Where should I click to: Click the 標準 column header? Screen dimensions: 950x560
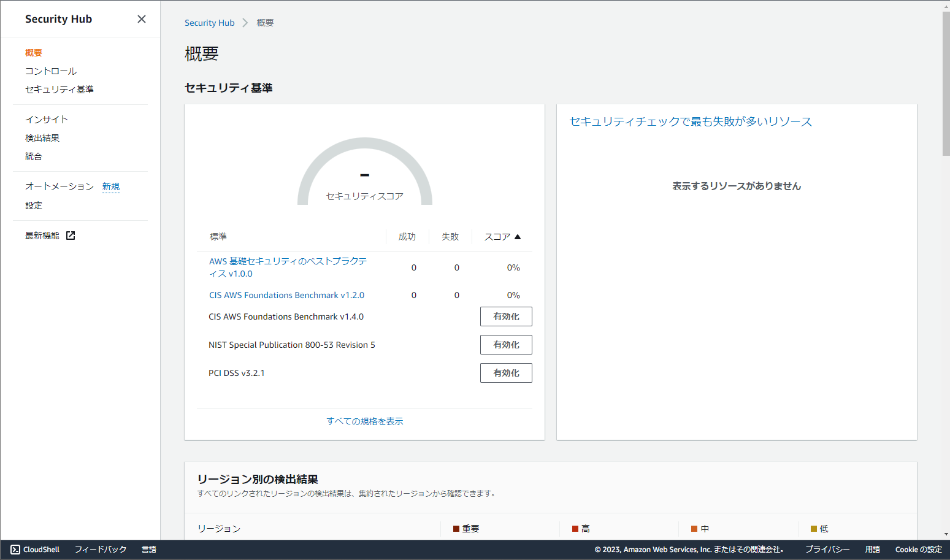[218, 237]
